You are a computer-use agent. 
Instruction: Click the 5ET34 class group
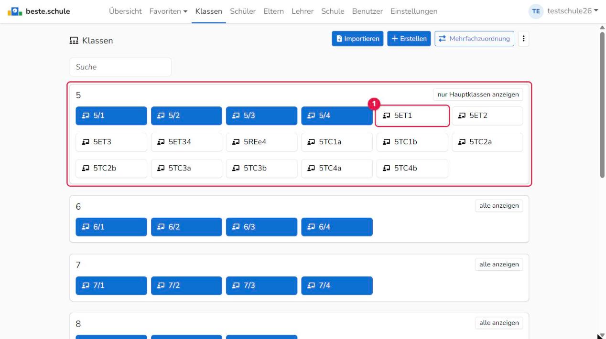pyautogui.click(x=186, y=142)
